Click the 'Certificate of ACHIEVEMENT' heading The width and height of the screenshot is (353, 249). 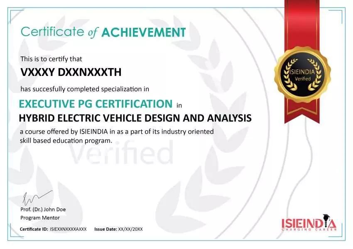(x=103, y=32)
